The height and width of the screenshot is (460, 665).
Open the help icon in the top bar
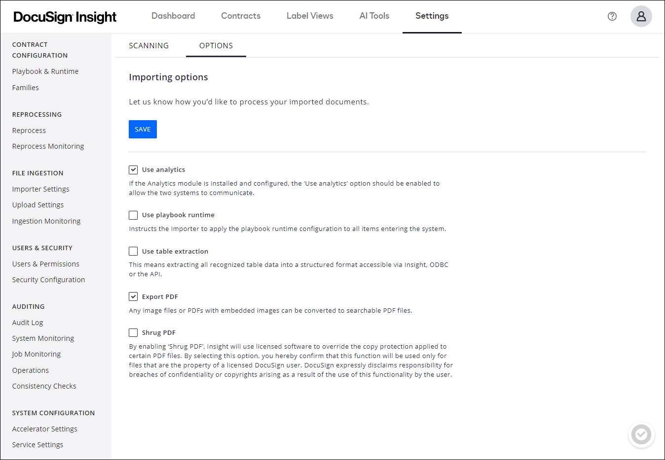612,16
